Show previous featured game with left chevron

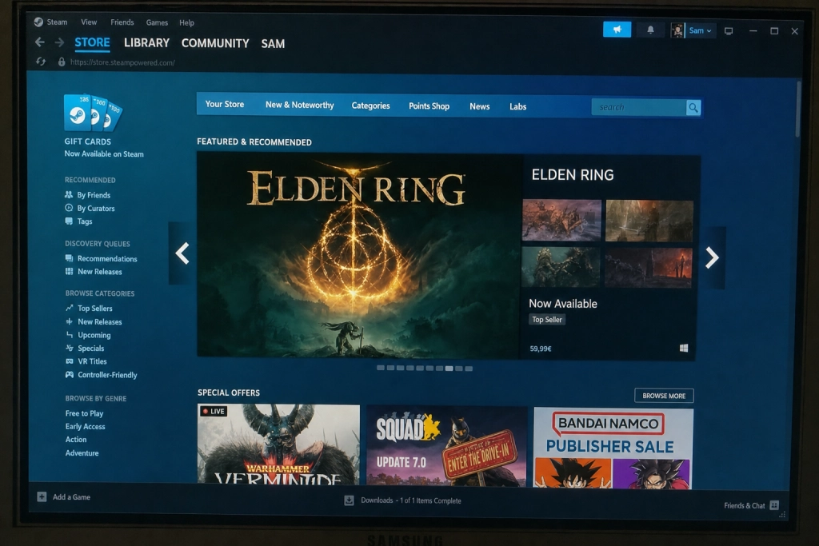pos(182,253)
